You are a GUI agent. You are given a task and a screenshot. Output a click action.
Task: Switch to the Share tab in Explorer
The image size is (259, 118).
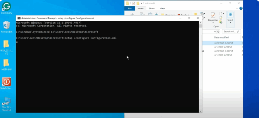point(152,8)
